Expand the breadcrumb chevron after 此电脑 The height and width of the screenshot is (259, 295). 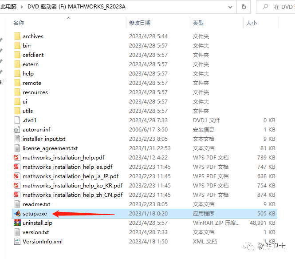(22, 7)
